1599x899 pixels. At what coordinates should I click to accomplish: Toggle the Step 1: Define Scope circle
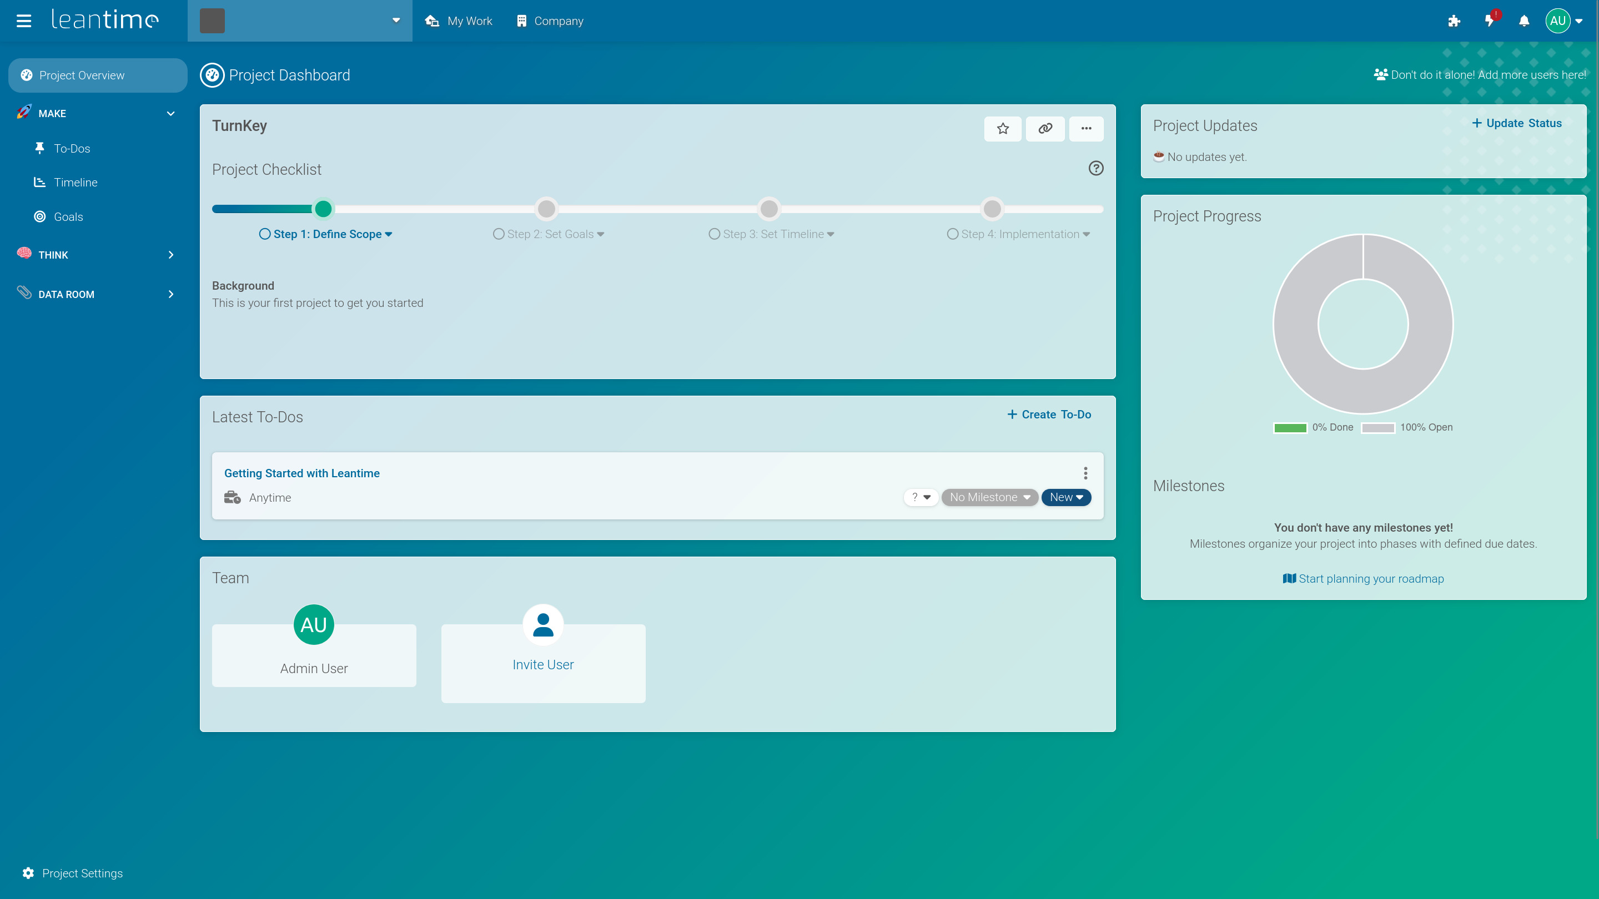coord(264,234)
